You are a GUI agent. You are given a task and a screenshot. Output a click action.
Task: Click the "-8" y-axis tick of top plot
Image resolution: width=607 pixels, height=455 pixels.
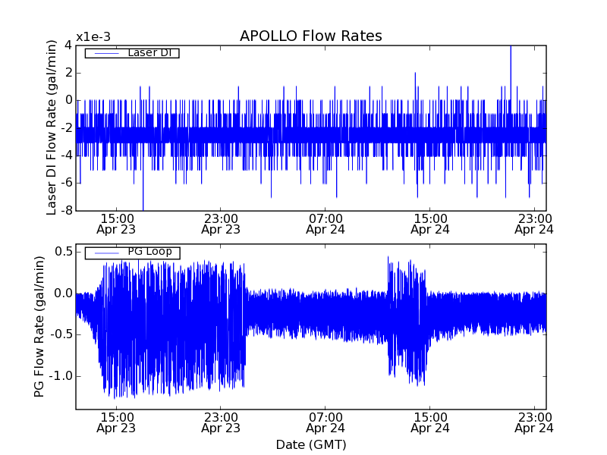(x=65, y=211)
